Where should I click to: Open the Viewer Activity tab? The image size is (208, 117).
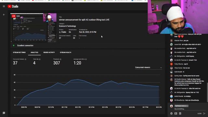coord(49,53)
